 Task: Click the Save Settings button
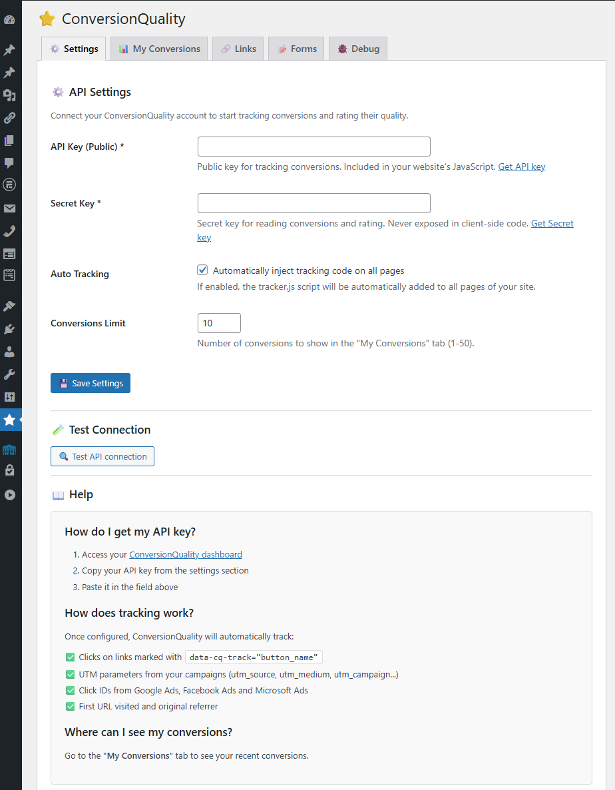(91, 383)
